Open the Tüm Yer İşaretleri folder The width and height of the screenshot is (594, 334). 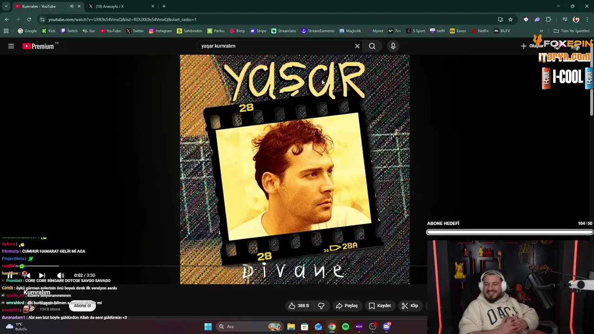coord(571,31)
